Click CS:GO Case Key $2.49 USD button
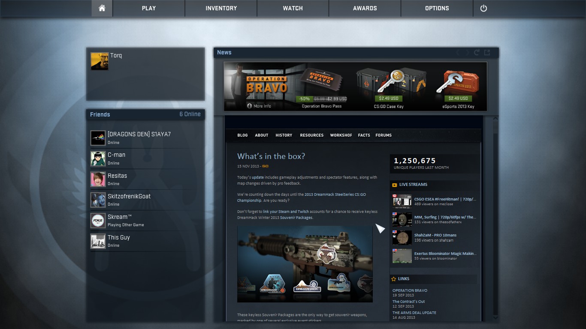 point(389,99)
